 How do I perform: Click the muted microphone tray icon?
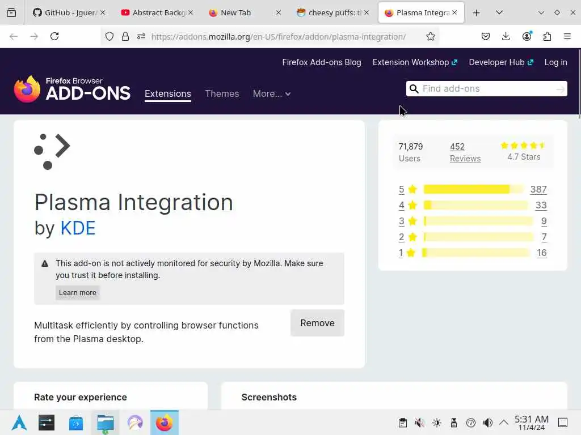click(419, 423)
